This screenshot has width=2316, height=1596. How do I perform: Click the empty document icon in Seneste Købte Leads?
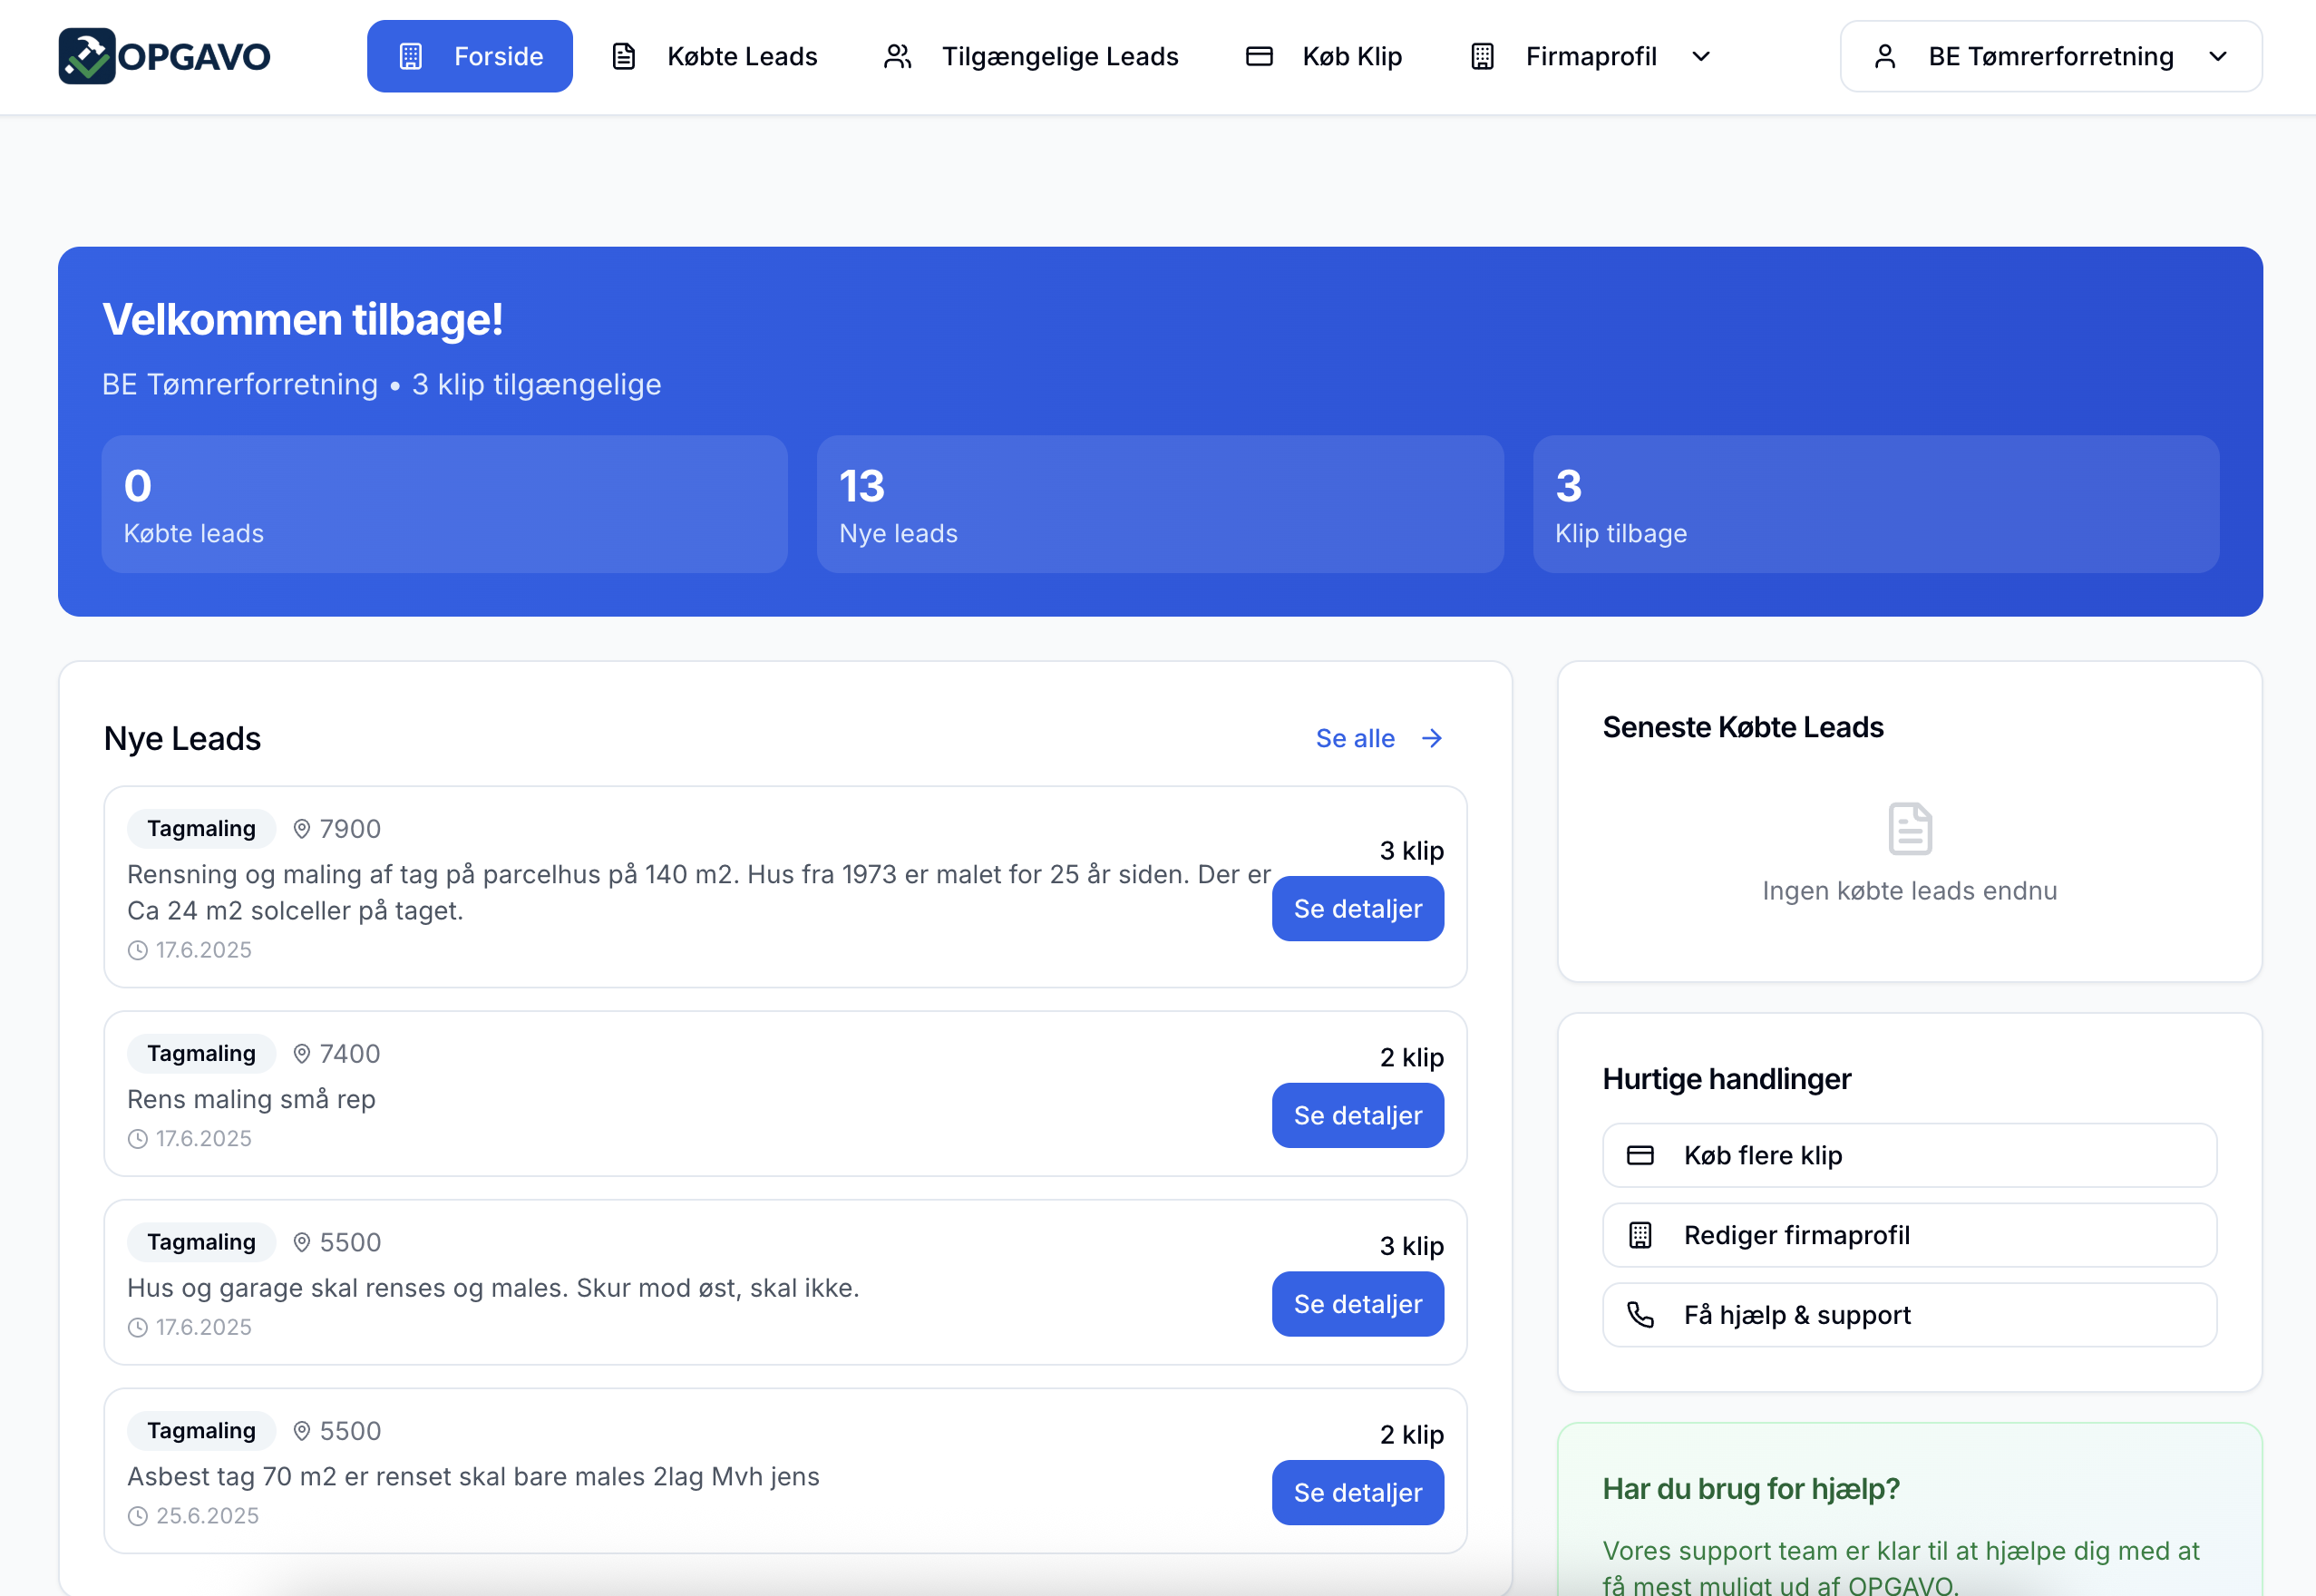1909,828
